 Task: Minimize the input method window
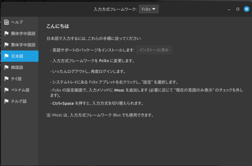pos(229,9)
